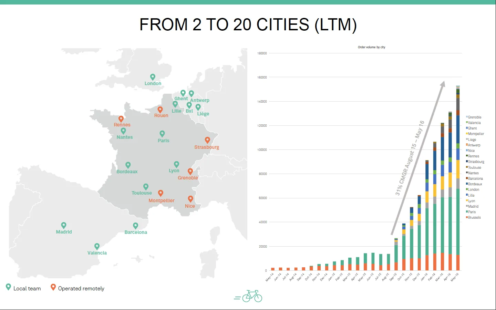Click the orange Rouen pin
496x310 pixels.
point(160,110)
